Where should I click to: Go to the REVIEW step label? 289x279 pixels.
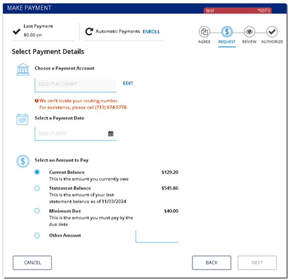(249, 42)
